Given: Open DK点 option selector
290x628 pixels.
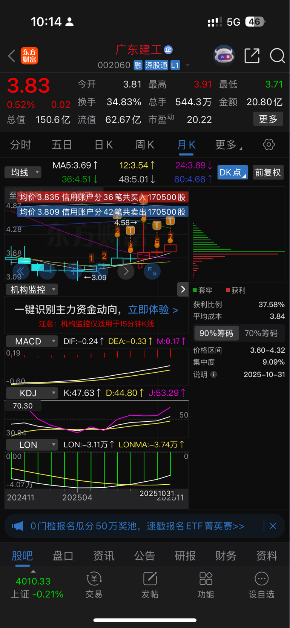Looking at the screenshot, I should (233, 172).
